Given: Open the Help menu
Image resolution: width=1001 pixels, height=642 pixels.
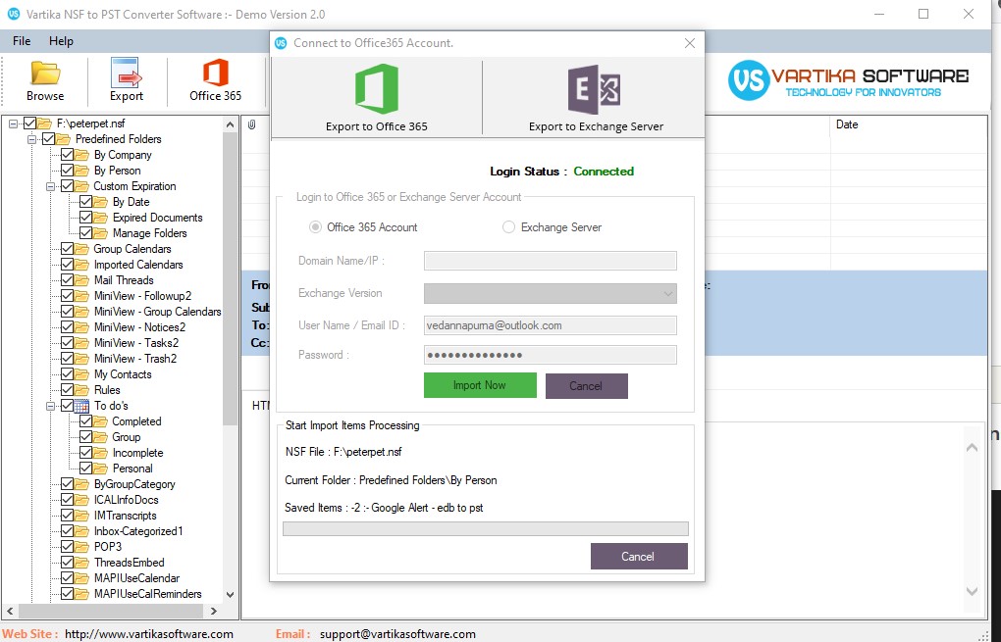Looking at the screenshot, I should pyautogui.click(x=61, y=41).
